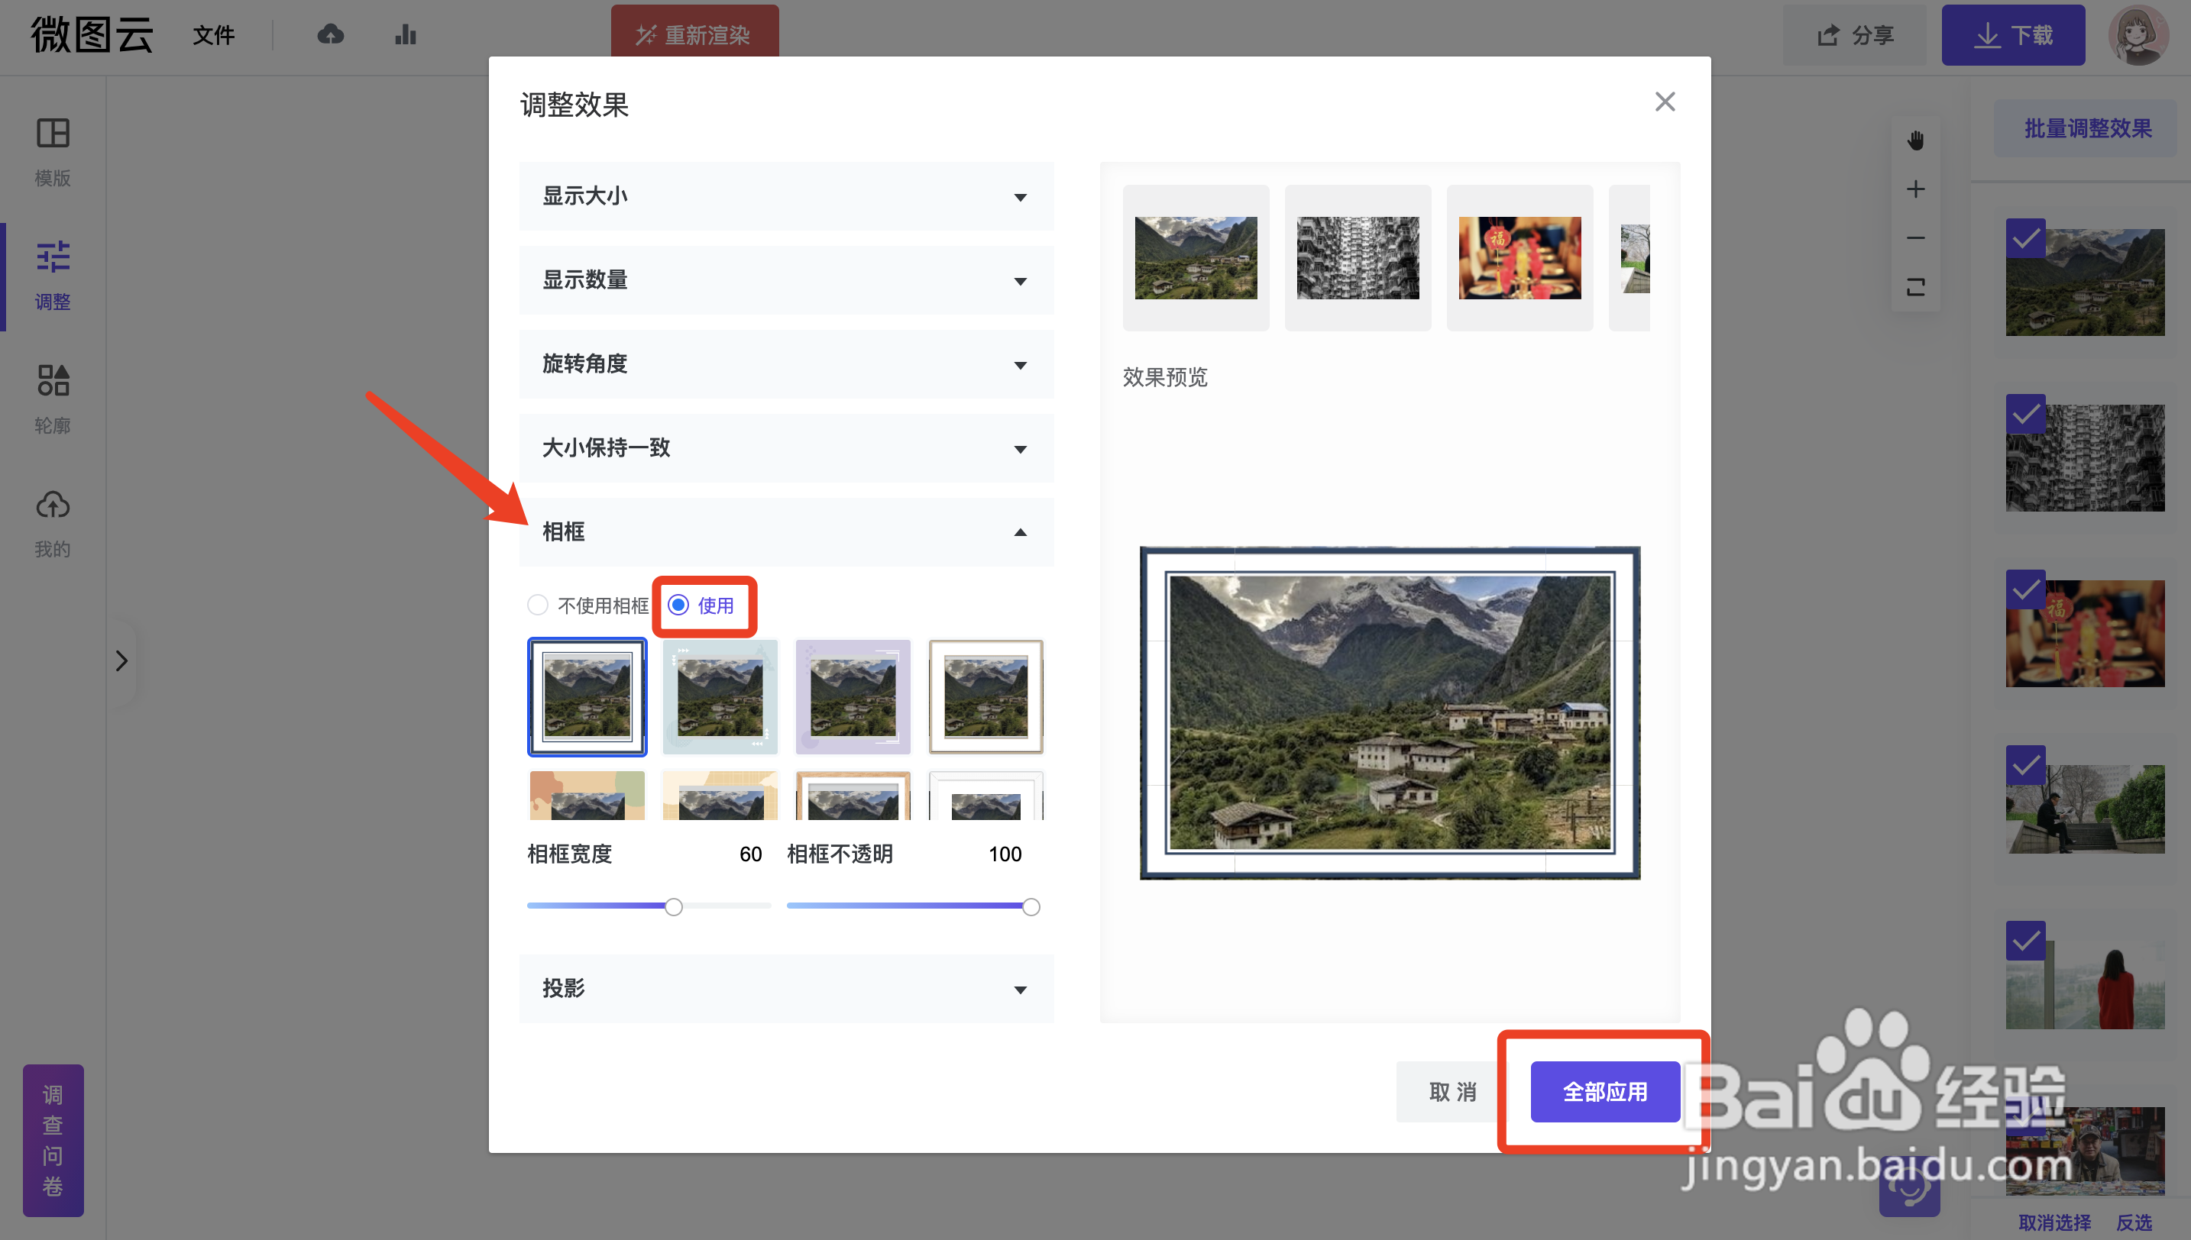Open the statistics chart icon
Viewport: 2191px width, 1240px height.
click(x=406, y=34)
